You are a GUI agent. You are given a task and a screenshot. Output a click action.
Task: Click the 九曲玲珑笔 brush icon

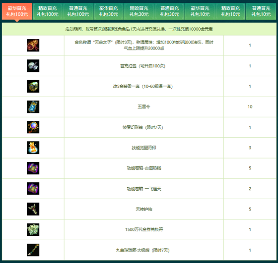[x=33, y=250]
